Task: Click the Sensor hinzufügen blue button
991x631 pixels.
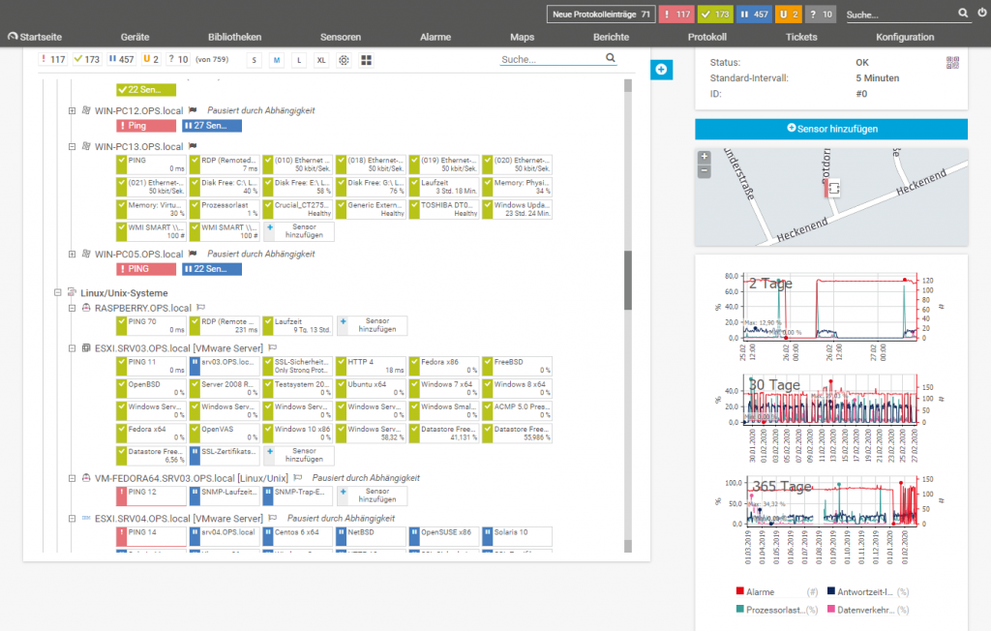Action: tap(830, 129)
